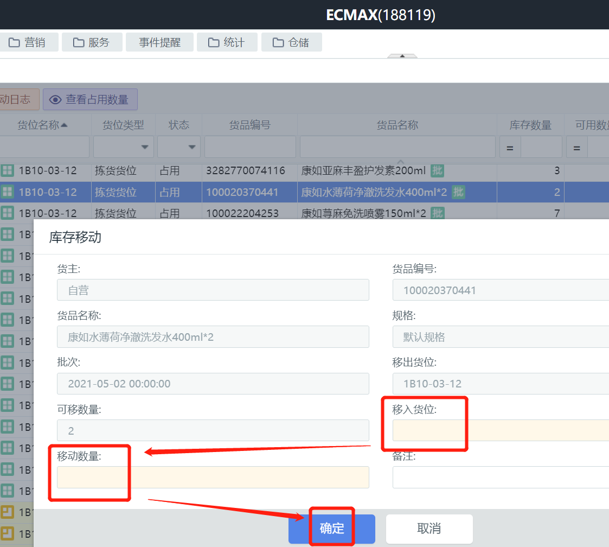Click 规格 field showing 默认规格

501,336
